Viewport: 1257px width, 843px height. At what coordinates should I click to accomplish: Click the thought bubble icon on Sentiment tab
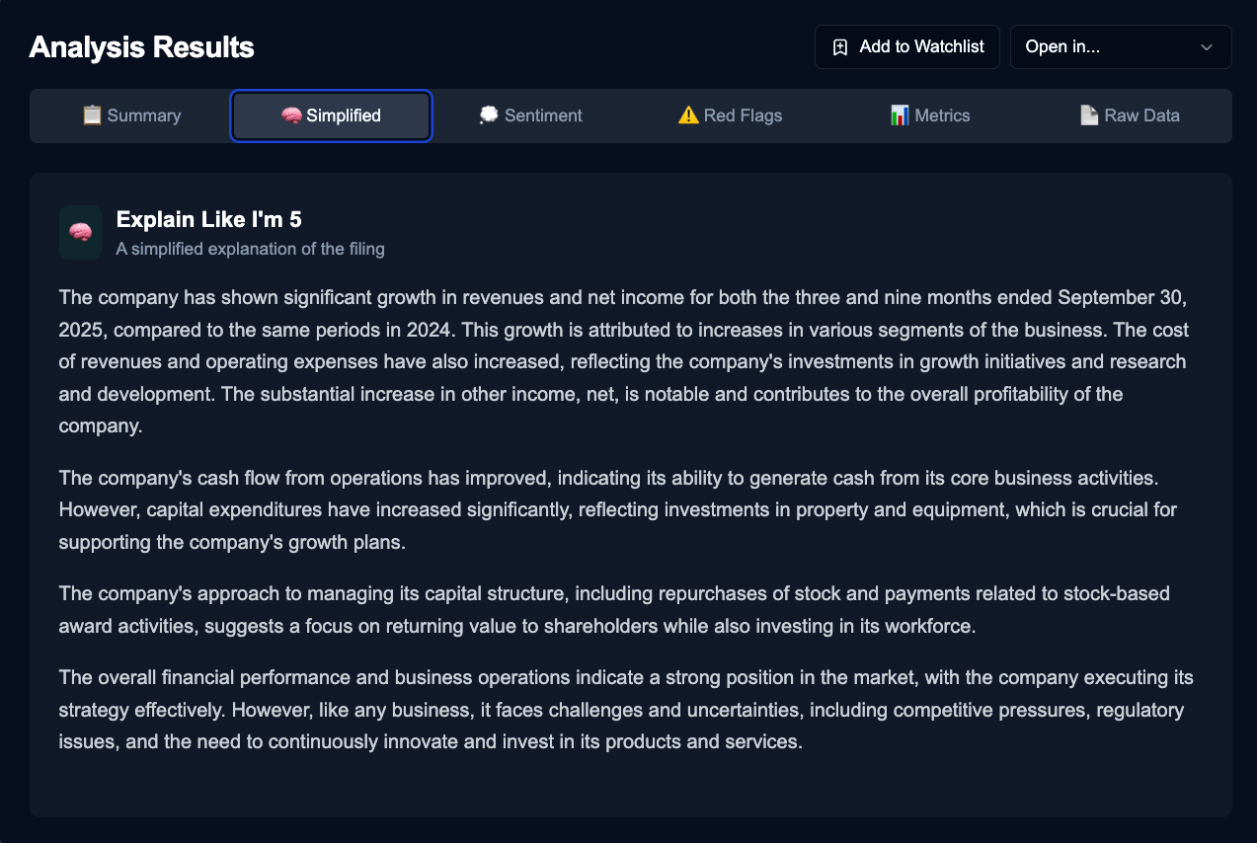click(x=489, y=115)
